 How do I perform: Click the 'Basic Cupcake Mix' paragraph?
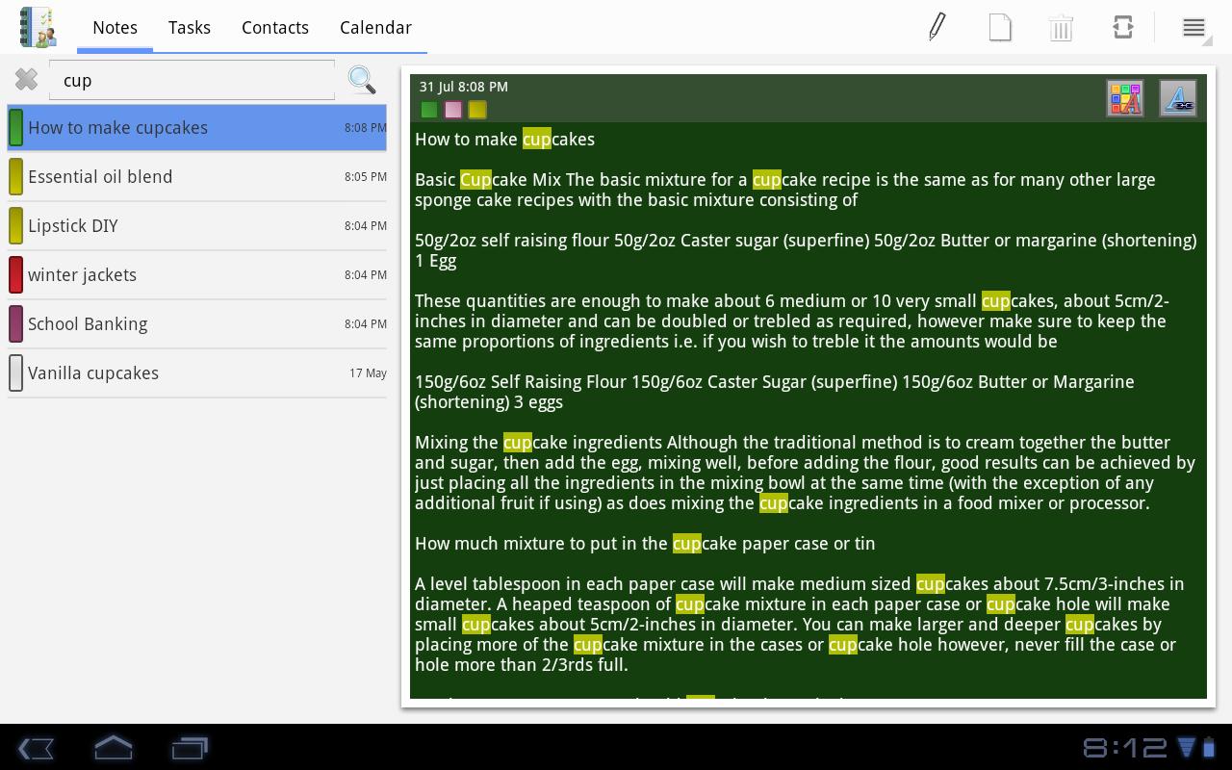point(784,190)
